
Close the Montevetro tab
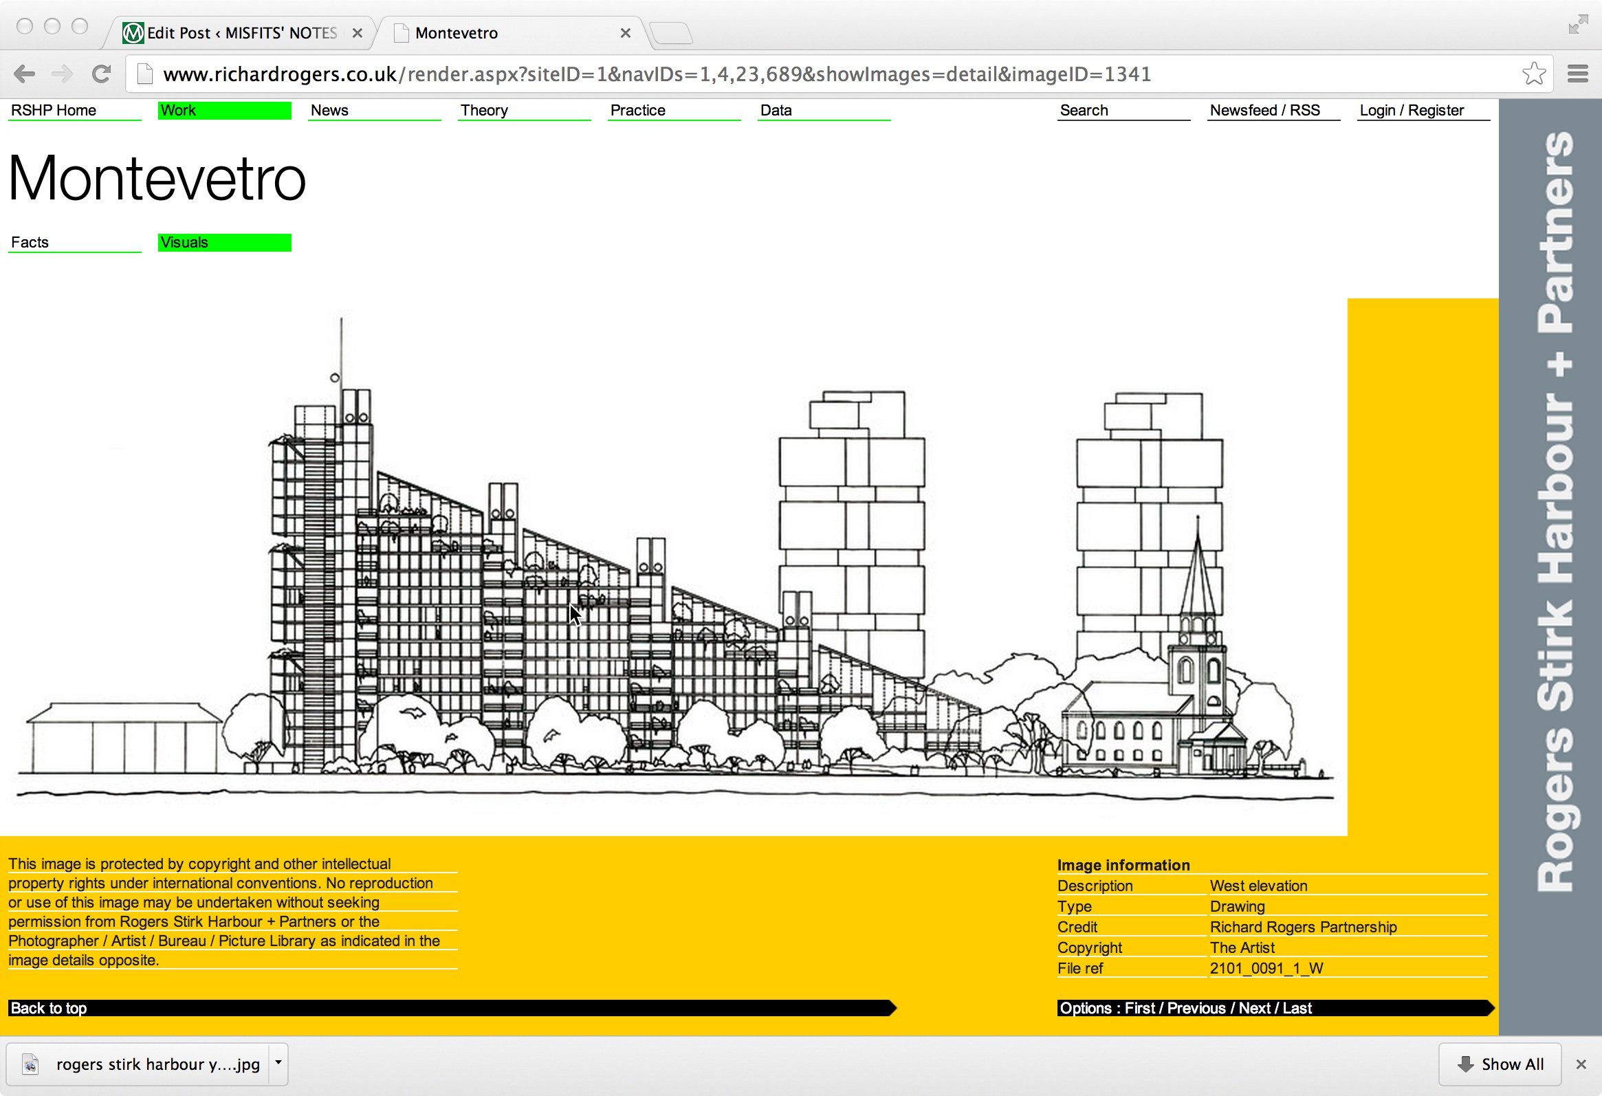(625, 33)
